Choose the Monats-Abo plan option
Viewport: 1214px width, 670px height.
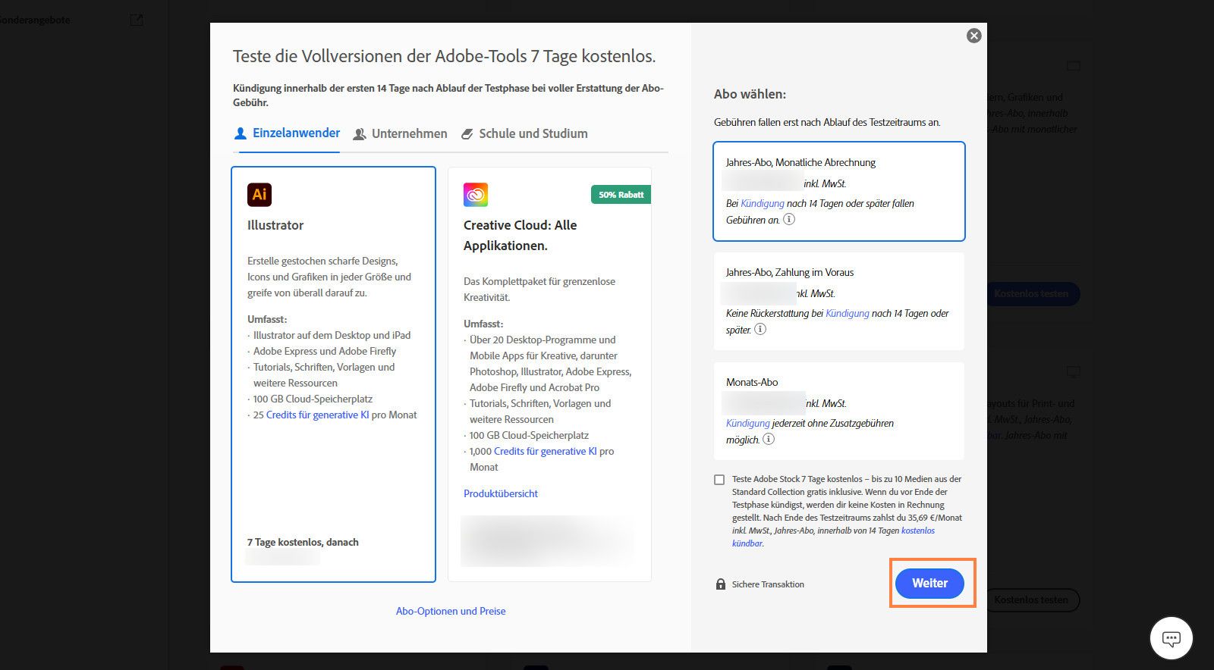[x=839, y=411]
